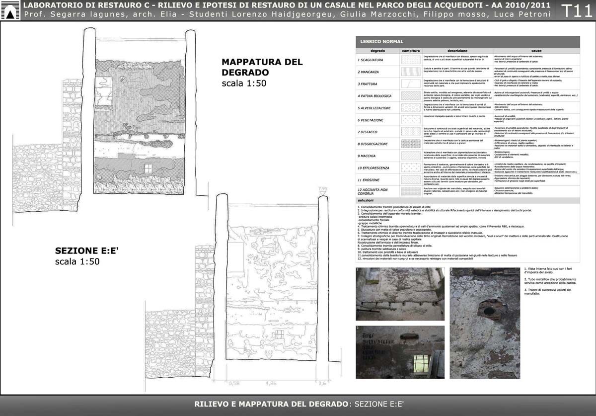Screen dimensions: 596x416
Task: Click the footer title 'RILIEVO E MAPPATURA DEL DEGRADO'
Action: tap(272, 405)
